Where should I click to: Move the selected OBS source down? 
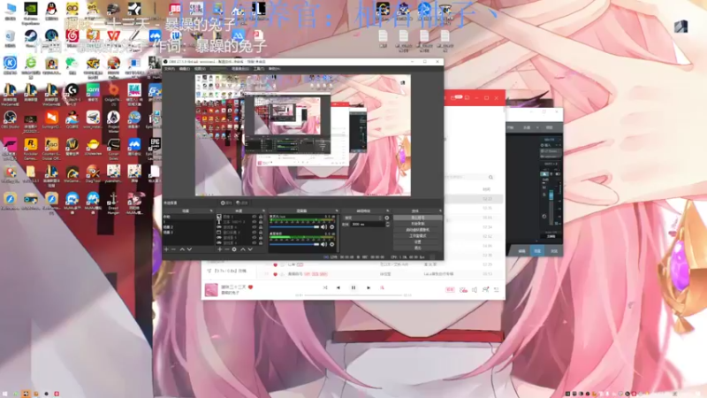point(250,249)
